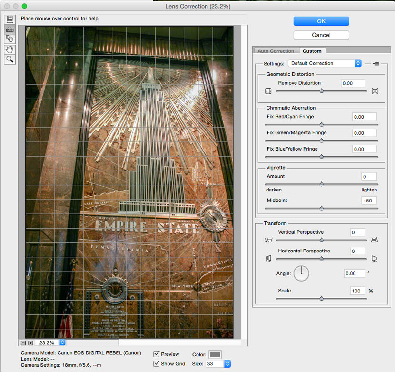Screen dimensions: 395x372
Task: Toggle the Preview checkbox
Action: 157,354
